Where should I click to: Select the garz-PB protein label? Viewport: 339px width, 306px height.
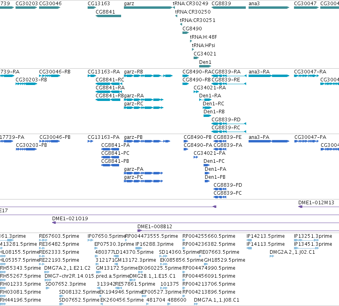[x=133, y=137]
